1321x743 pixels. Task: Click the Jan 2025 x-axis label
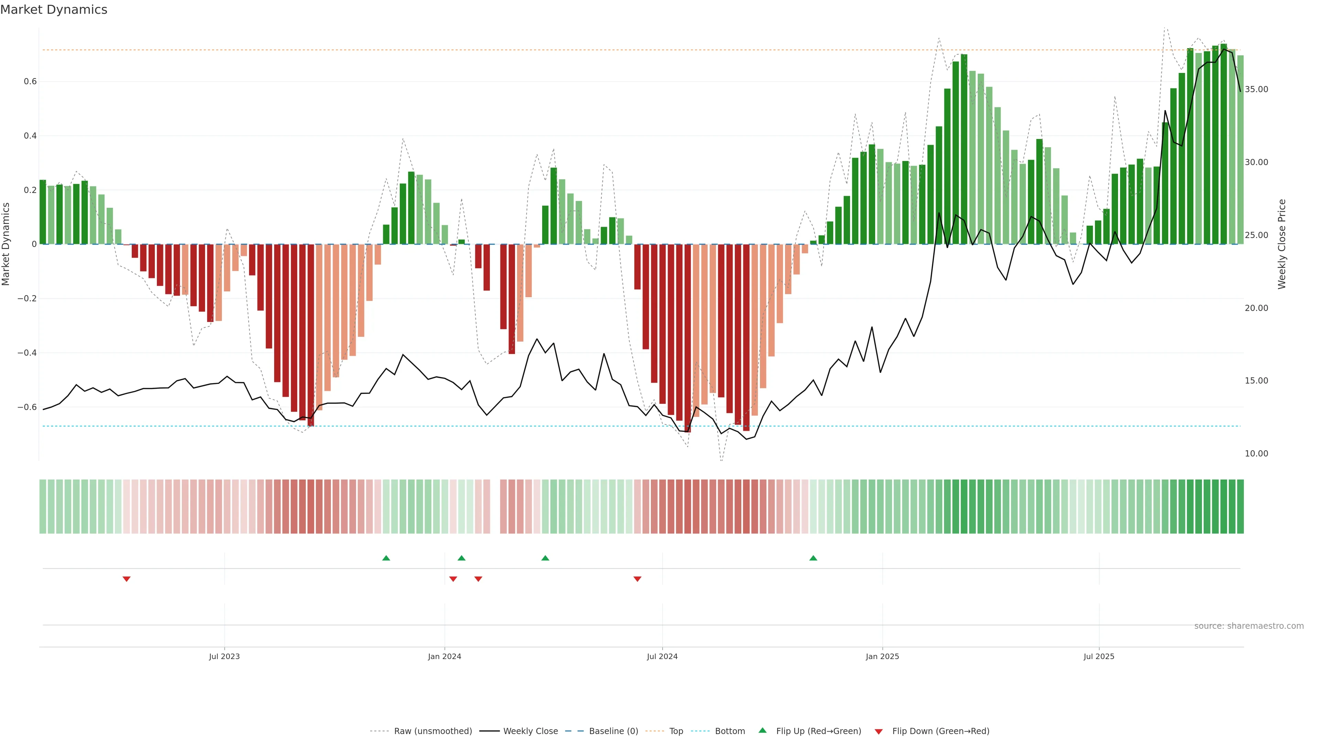pyautogui.click(x=882, y=656)
